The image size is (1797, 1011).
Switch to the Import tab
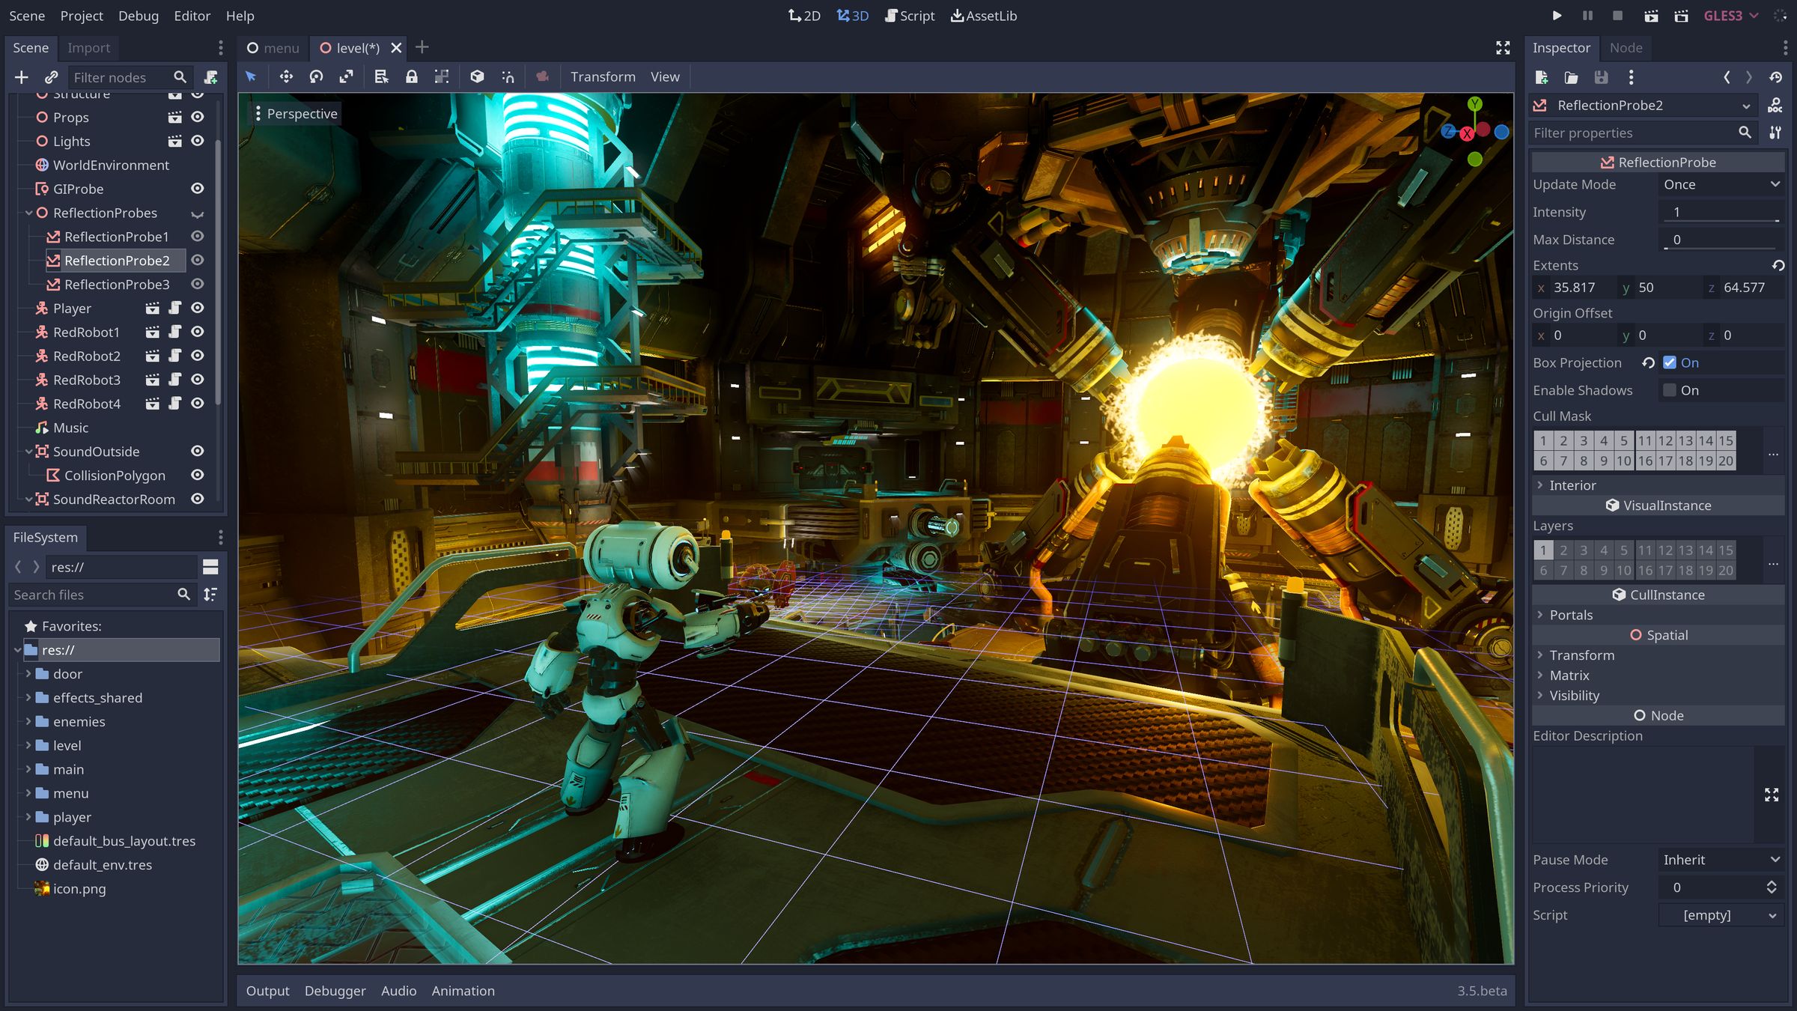pos(88,47)
